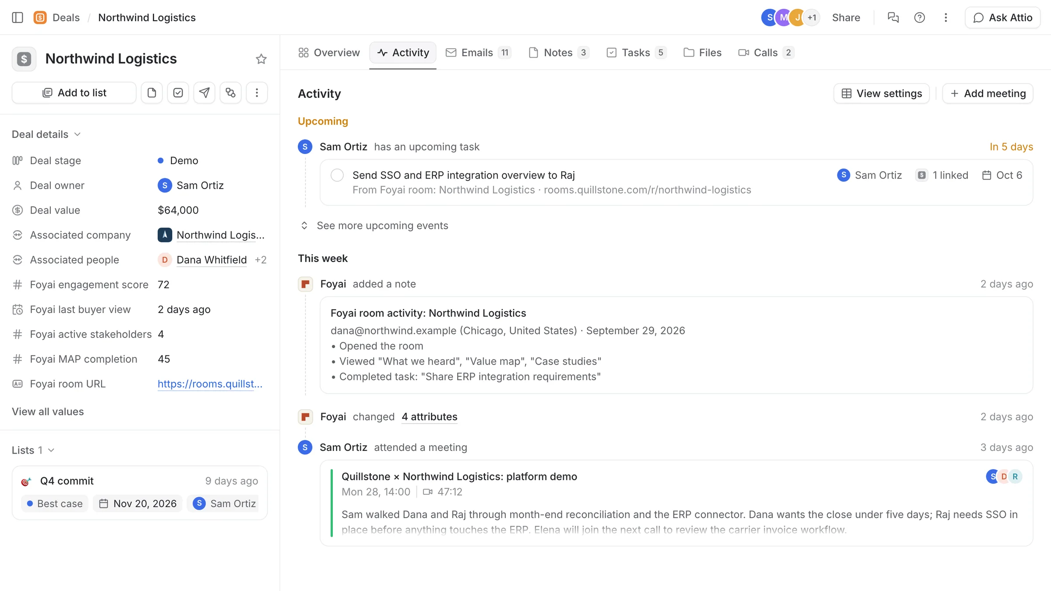This screenshot has height=591, width=1051.
Task: Open the Dana Whitfield person link
Action: click(x=212, y=260)
